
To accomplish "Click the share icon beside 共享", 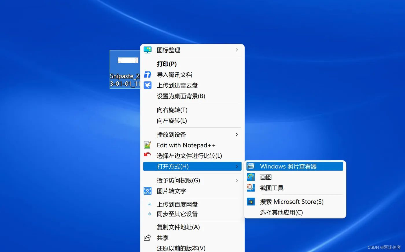I will click(148, 238).
